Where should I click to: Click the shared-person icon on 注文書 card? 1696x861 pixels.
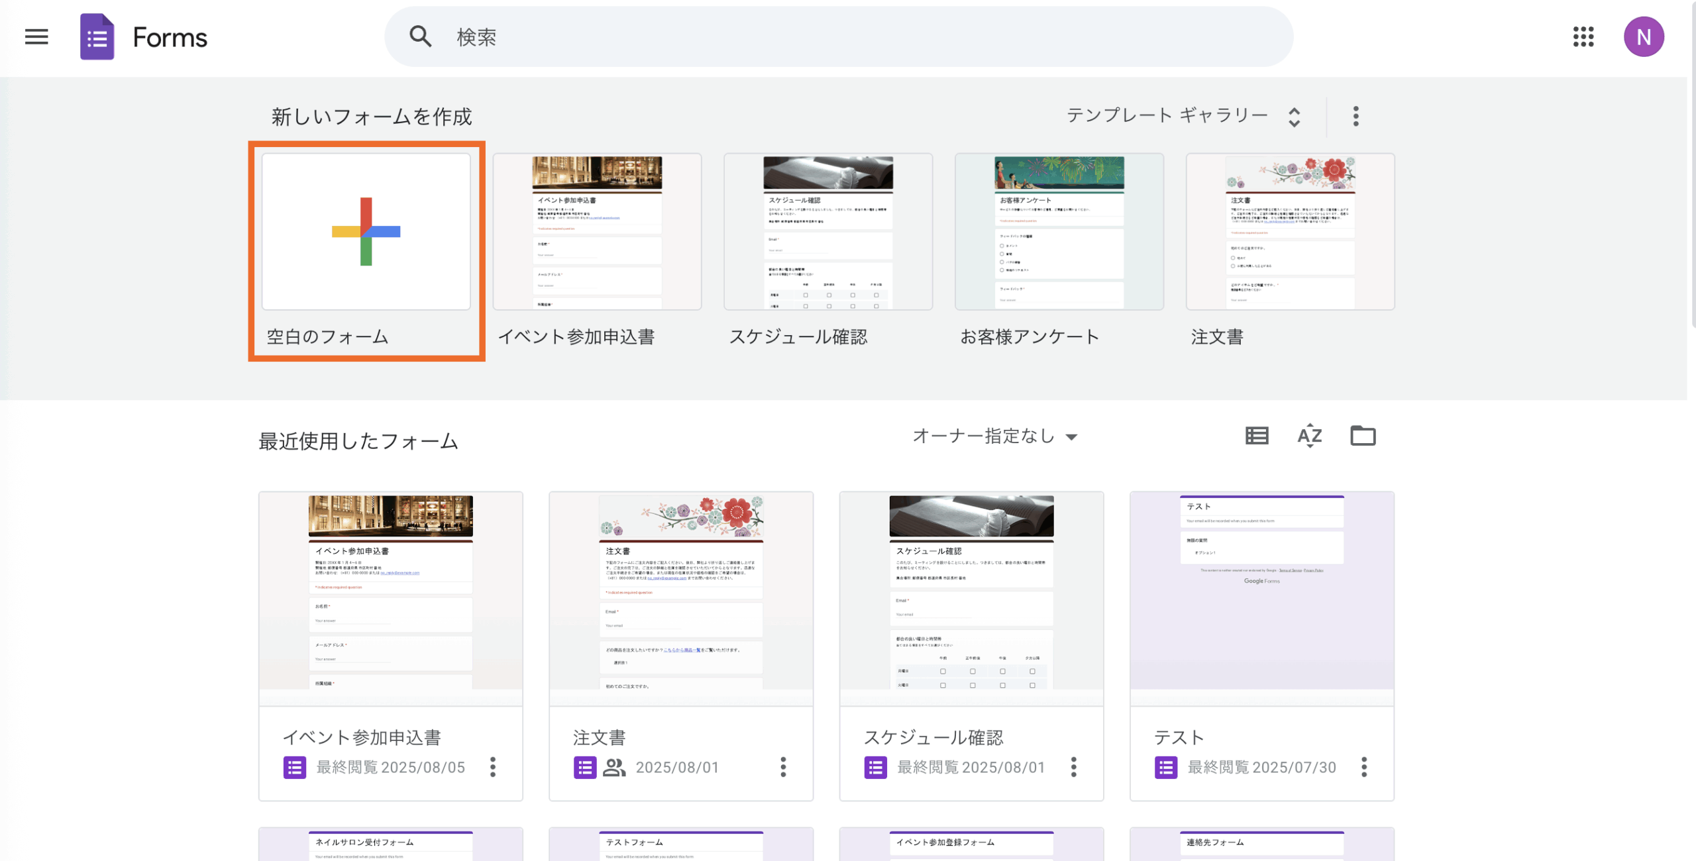coord(613,768)
